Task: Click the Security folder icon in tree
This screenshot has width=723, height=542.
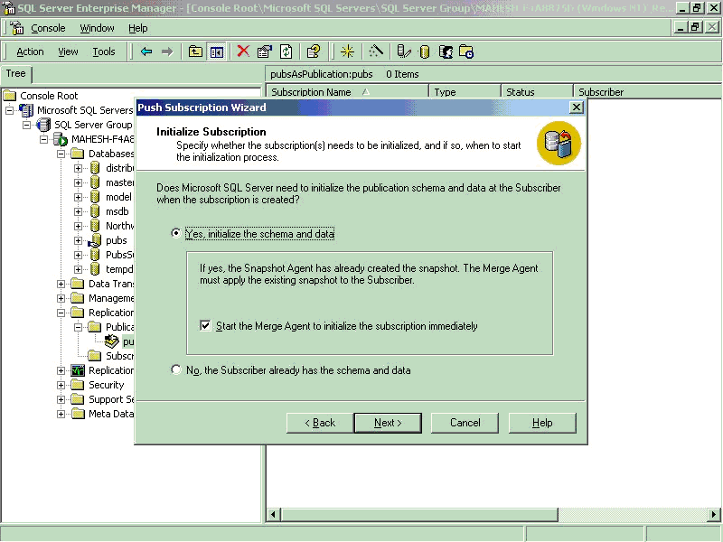Action: (x=78, y=385)
